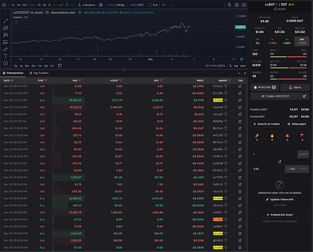
Task: Filter transactions by maker QJLZWS
Action: (x=226, y=94)
